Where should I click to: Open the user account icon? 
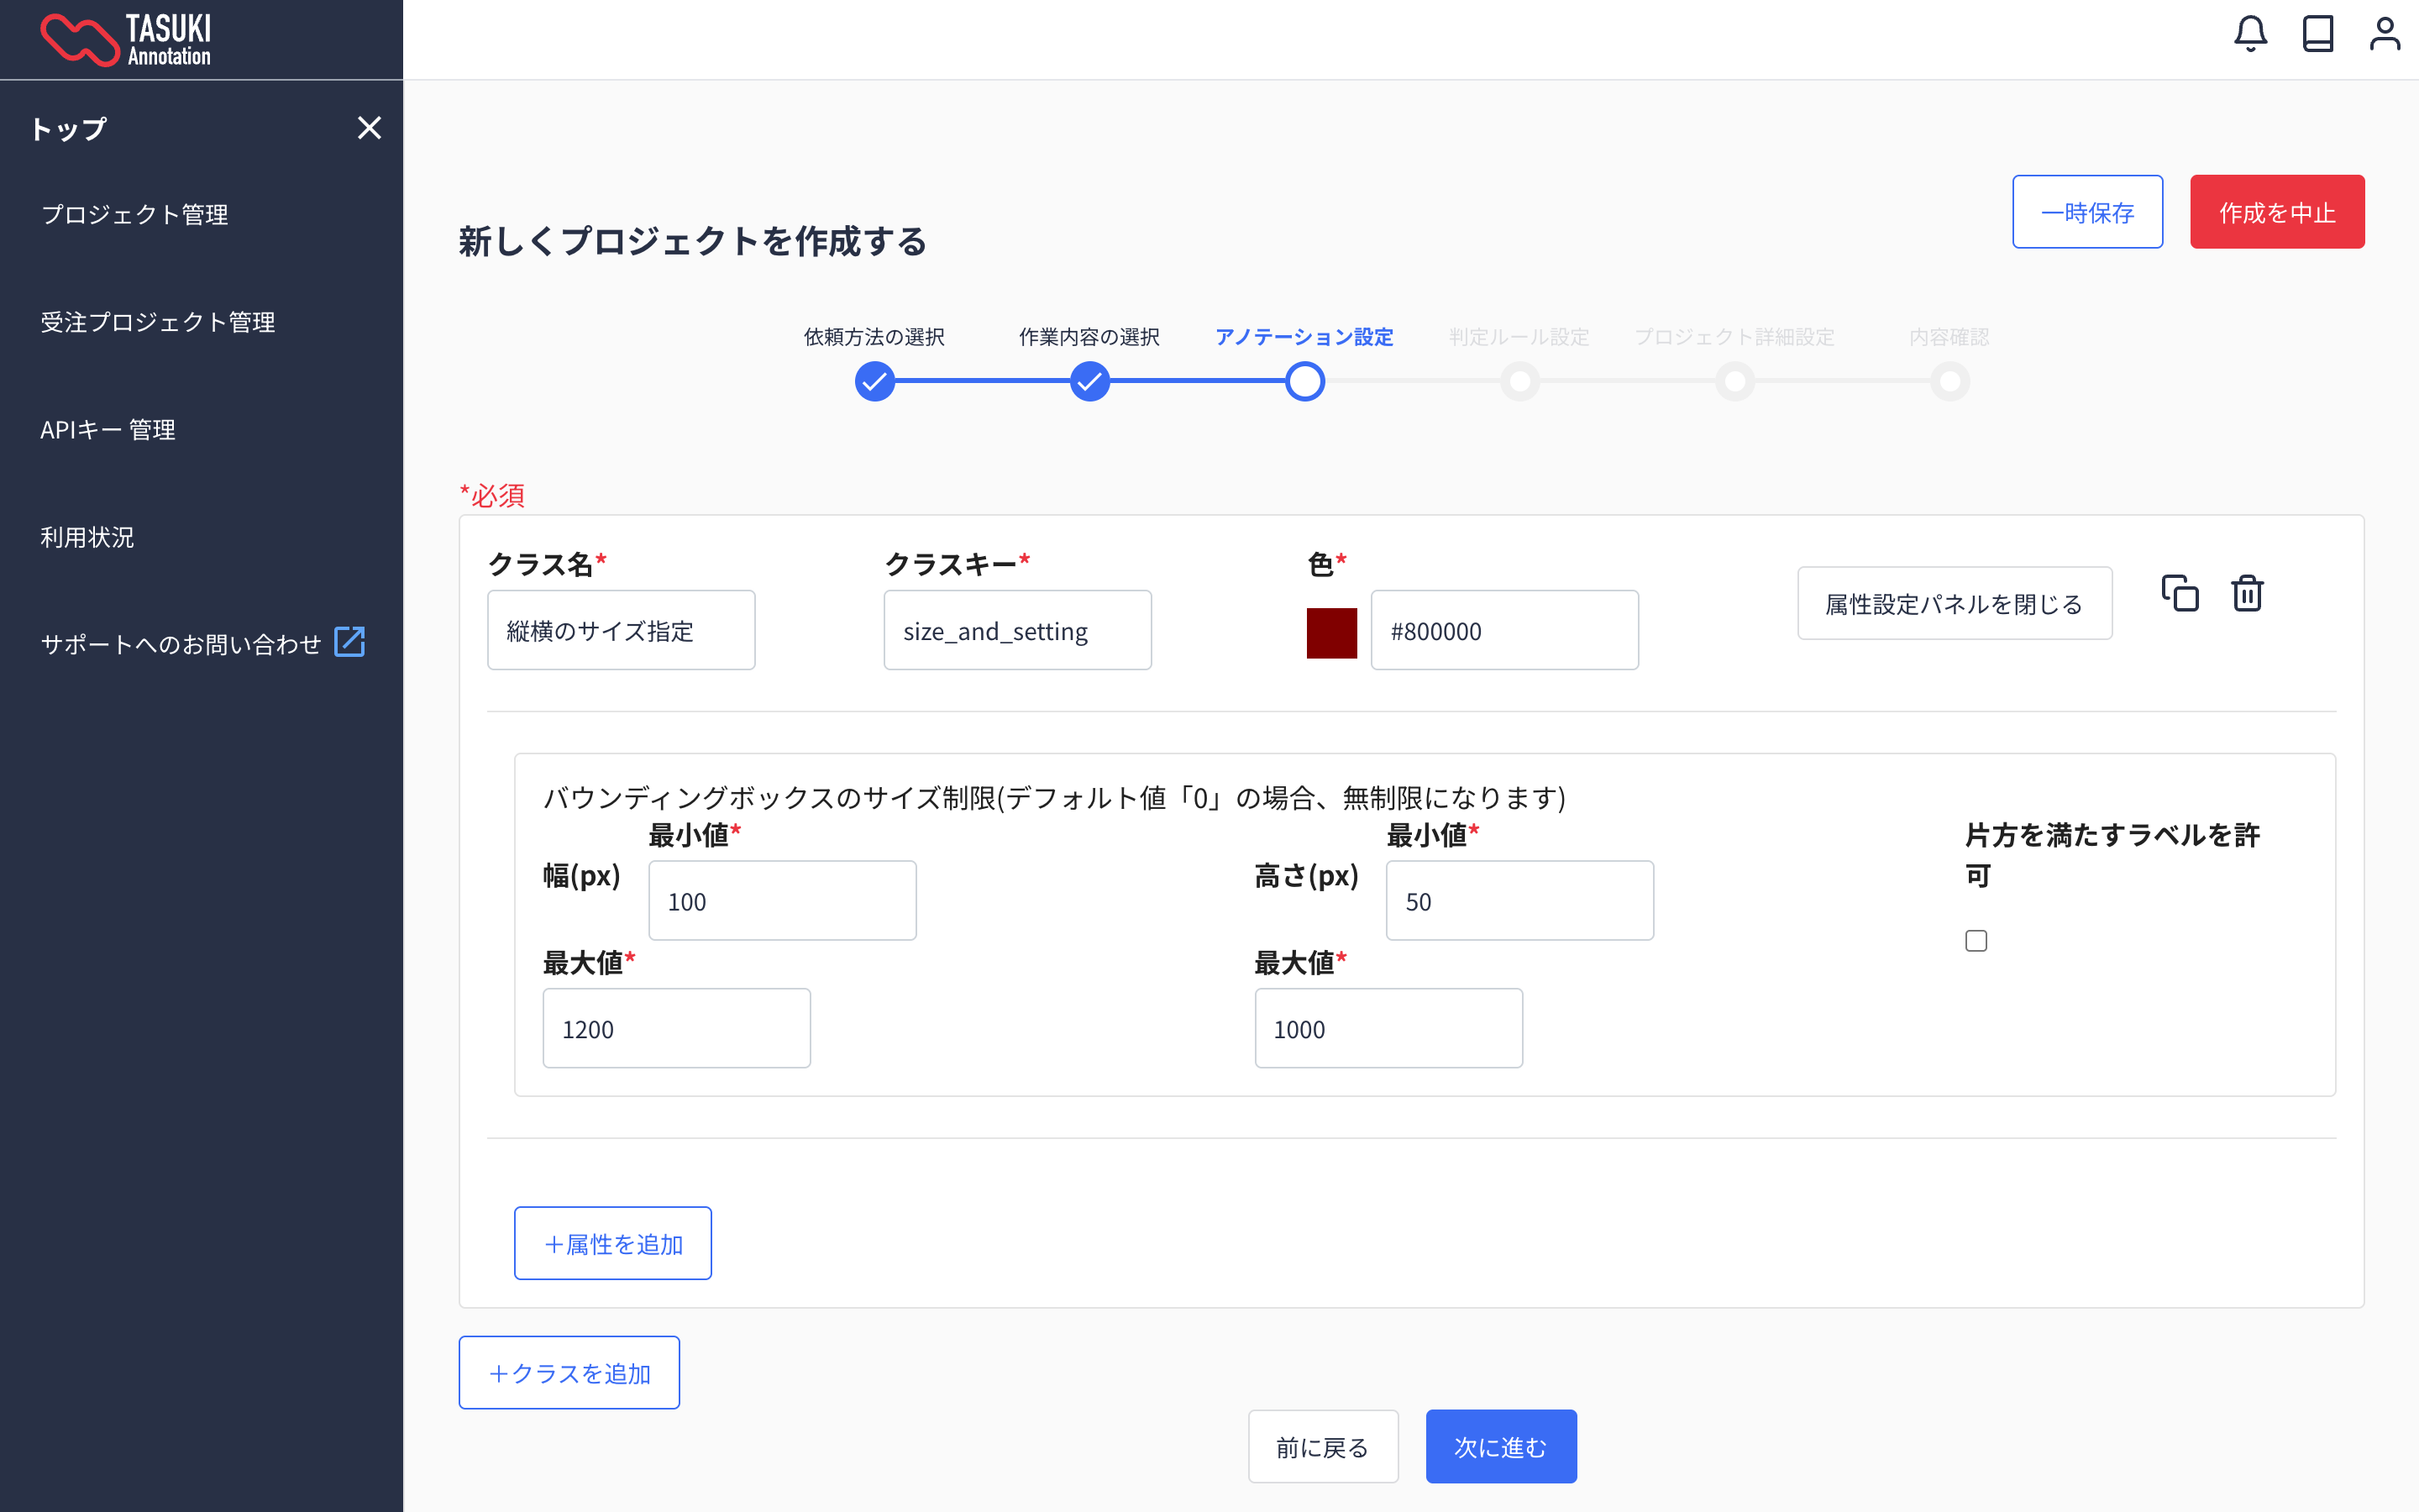click(2384, 34)
